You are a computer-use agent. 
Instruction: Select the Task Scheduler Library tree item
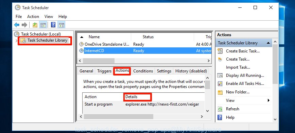tap(47, 40)
